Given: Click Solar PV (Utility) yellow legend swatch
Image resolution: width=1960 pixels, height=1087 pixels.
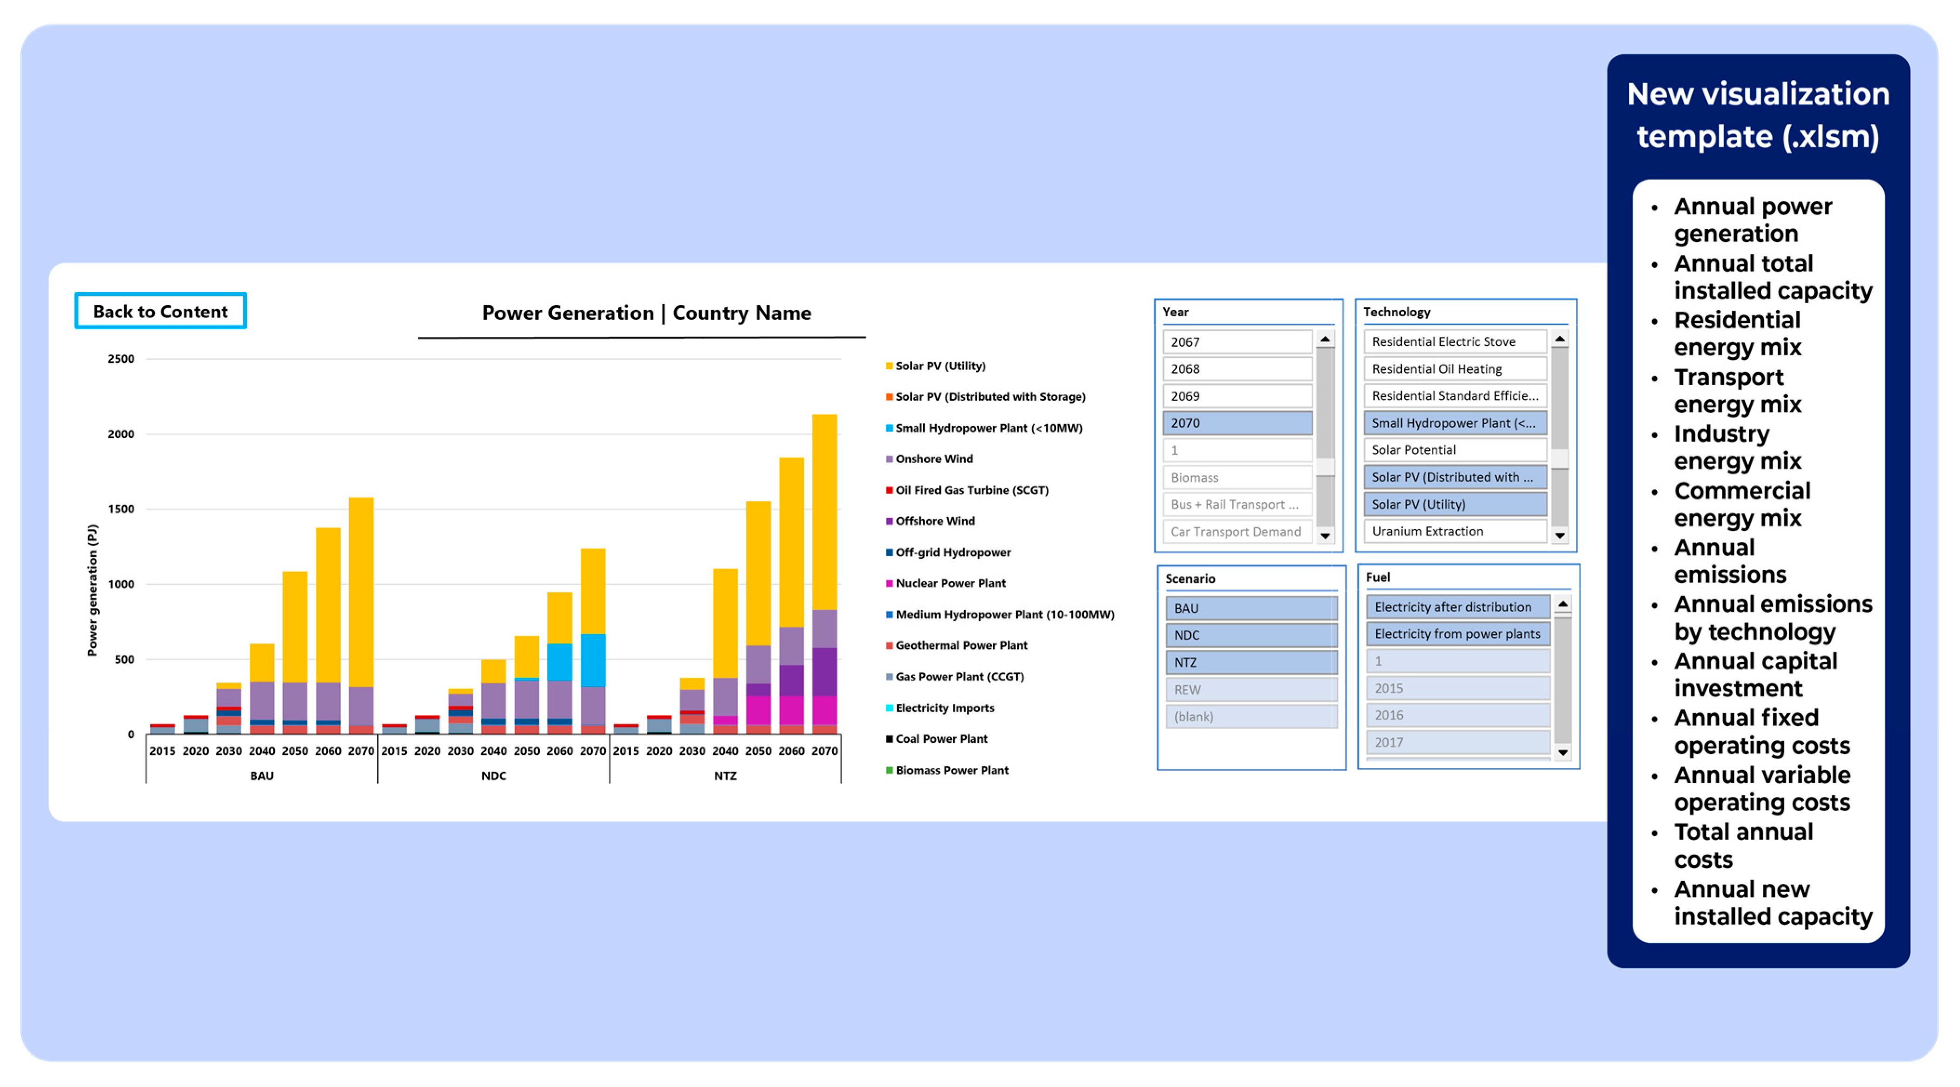Looking at the screenshot, I should 889,366.
